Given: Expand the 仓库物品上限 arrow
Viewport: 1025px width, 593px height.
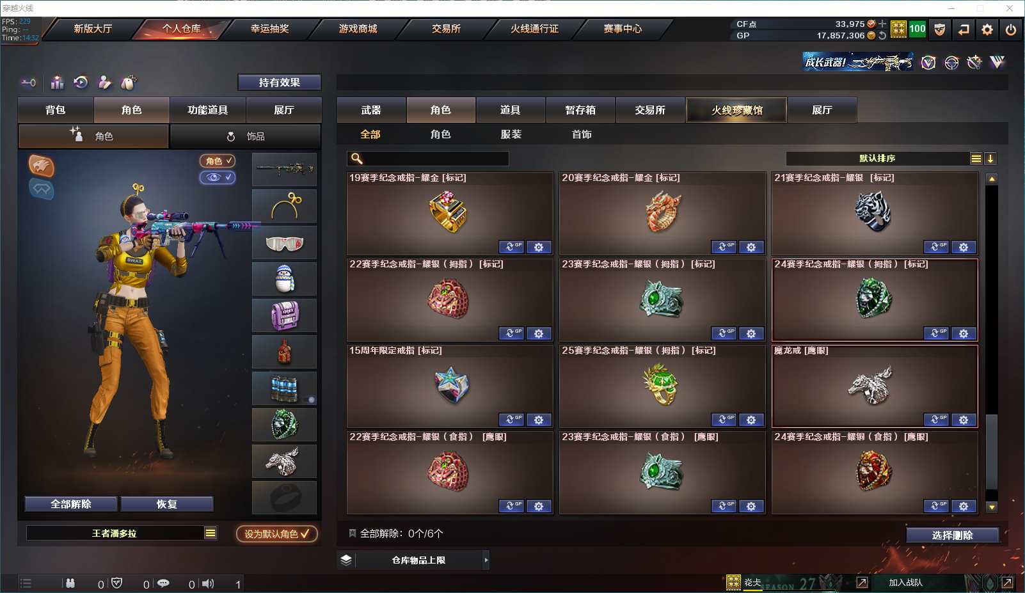Looking at the screenshot, I should [486, 560].
